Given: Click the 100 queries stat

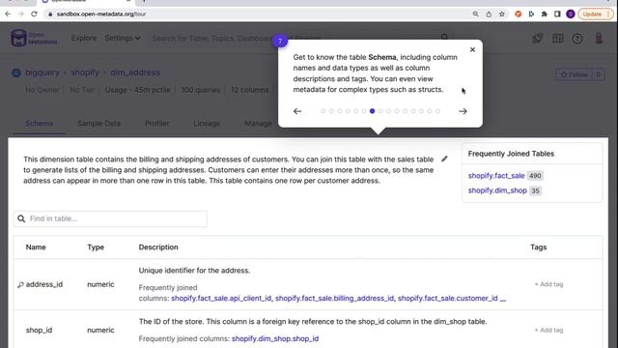Looking at the screenshot, I should [200, 90].
